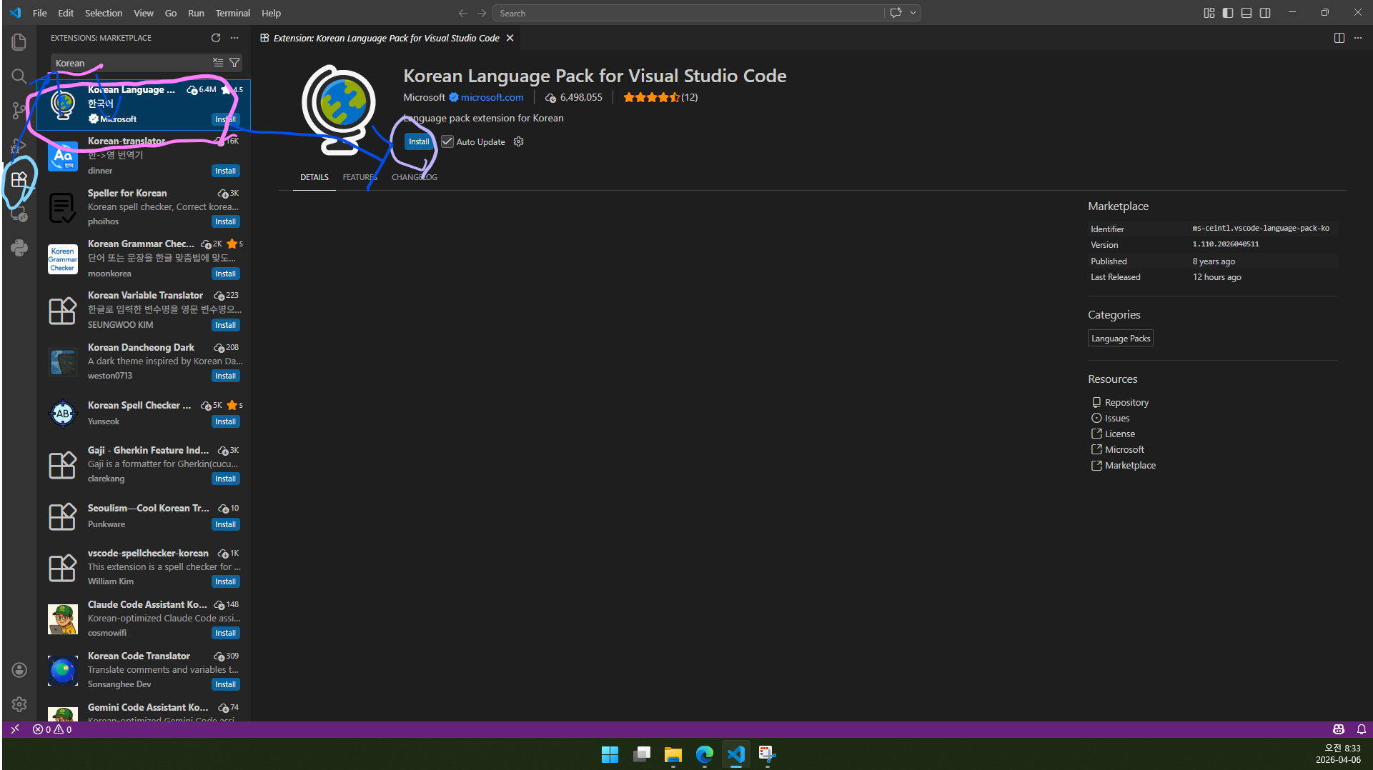Open the Copilot status bar icon

pos(1339,729)
